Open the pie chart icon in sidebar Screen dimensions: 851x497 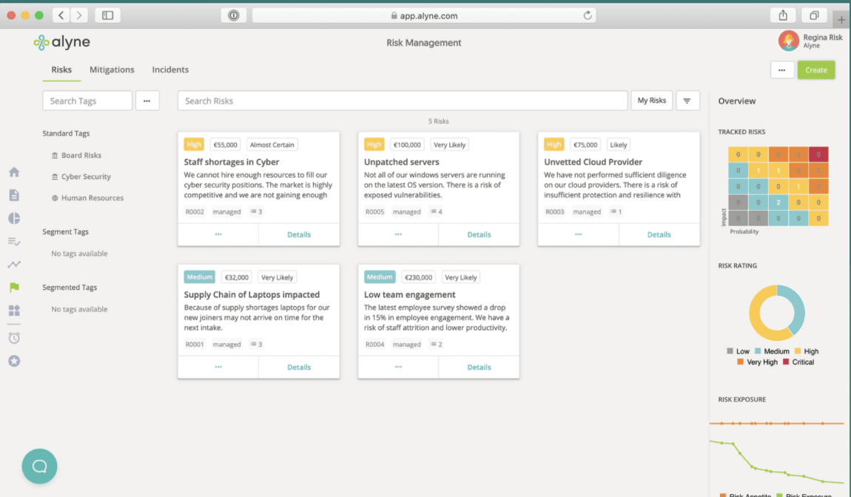click(14, 218)
